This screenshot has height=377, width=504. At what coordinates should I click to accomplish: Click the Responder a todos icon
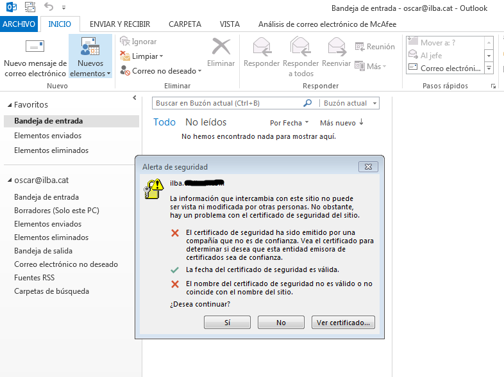(301, 46)
